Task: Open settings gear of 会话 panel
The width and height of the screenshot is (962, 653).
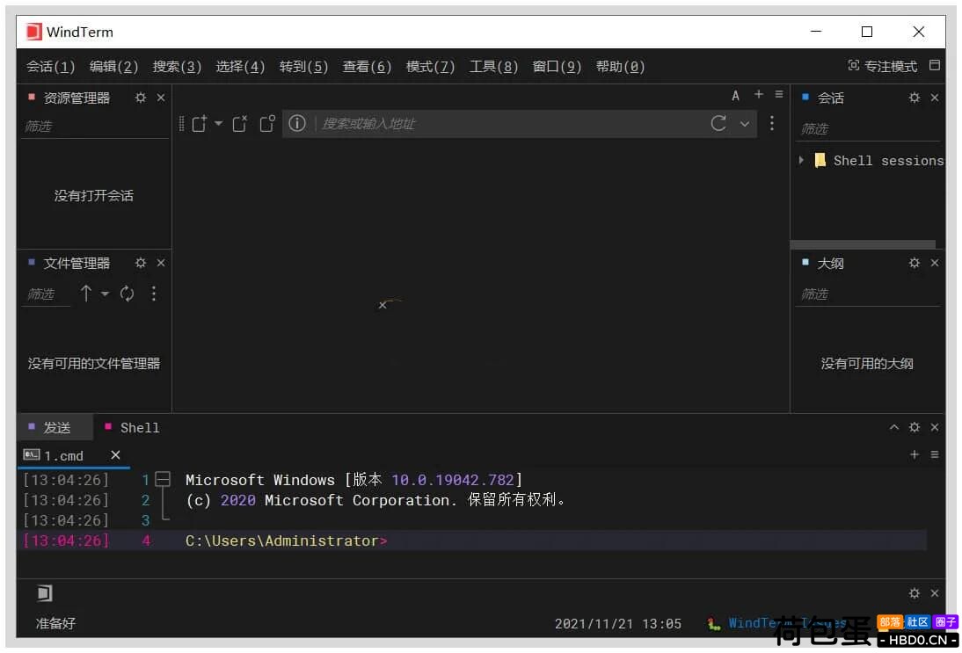Action: [915, 98]
